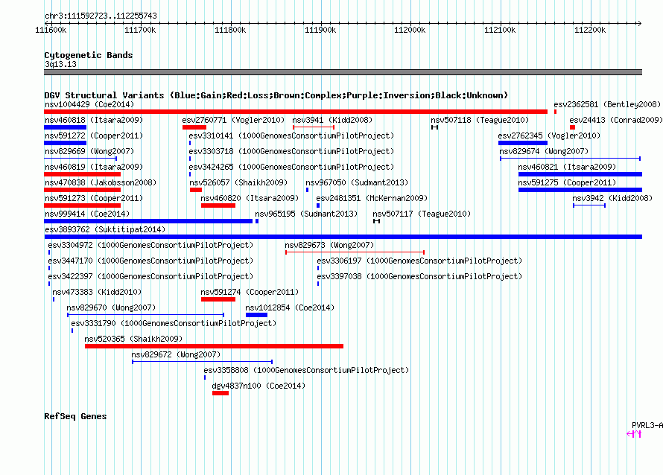Click the Cytogenetic Bands track title
The image size is (663, 475).
pyautogui.click(x=89, y=55)
